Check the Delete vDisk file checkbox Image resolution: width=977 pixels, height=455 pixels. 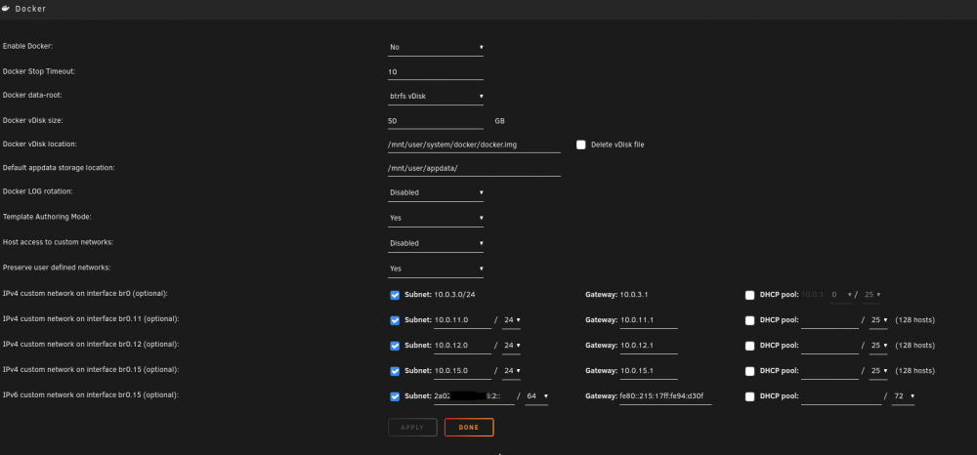(580, 145)
